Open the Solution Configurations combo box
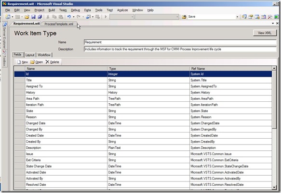Viewport: 281px width, 193px height. tap(121, 17)
